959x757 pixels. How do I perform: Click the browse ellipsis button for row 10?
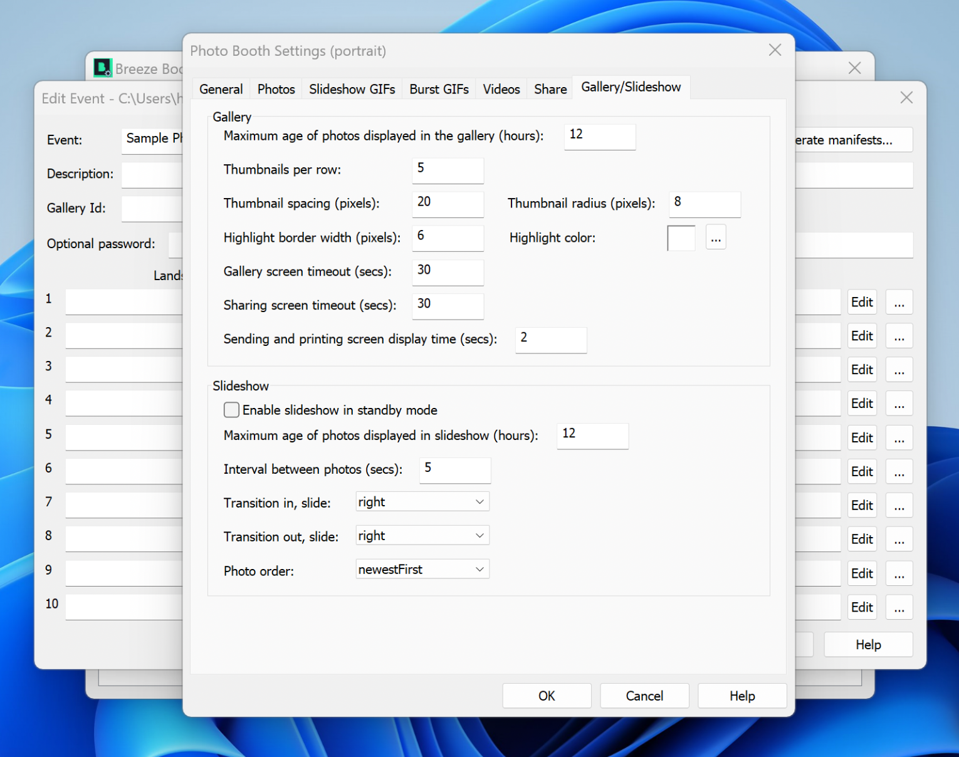899,607
